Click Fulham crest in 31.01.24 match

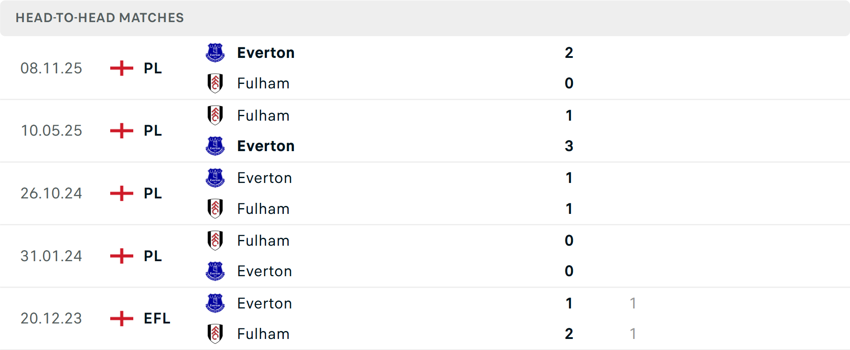point(215,240)
